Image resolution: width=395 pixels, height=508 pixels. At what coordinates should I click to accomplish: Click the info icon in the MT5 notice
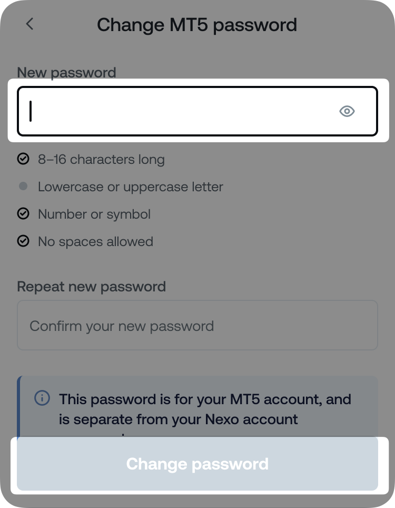coord(42,398)
